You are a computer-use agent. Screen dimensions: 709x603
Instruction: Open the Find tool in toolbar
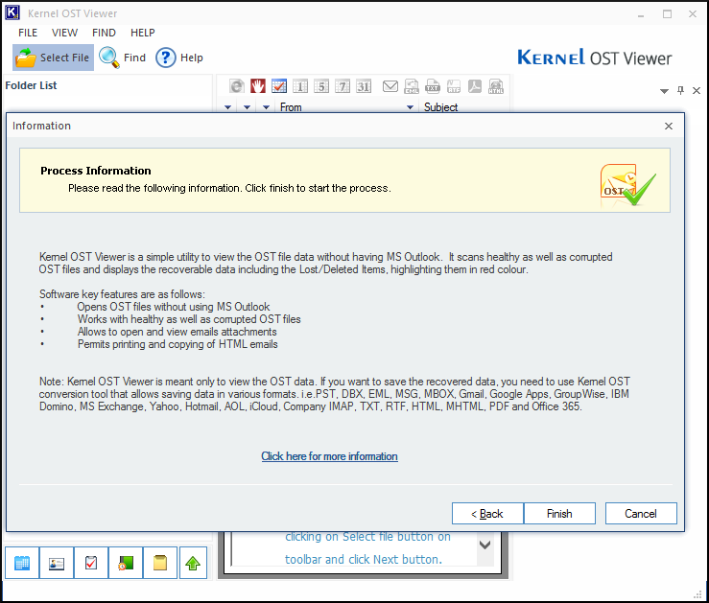pyautogui.click(x=123, y=58)
